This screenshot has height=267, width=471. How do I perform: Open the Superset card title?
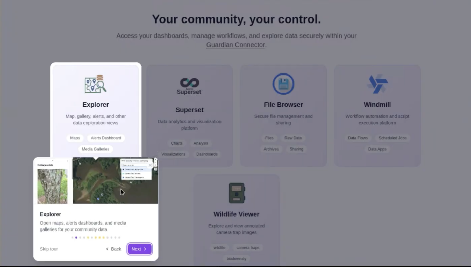pos(190,110)
